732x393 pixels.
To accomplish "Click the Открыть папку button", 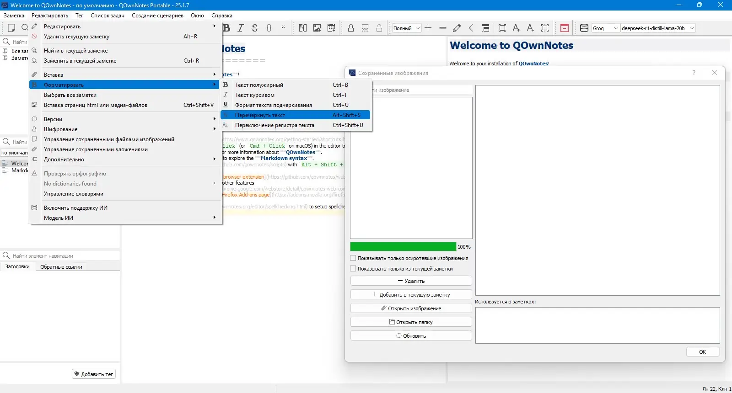I will click(x=411, y=322).
